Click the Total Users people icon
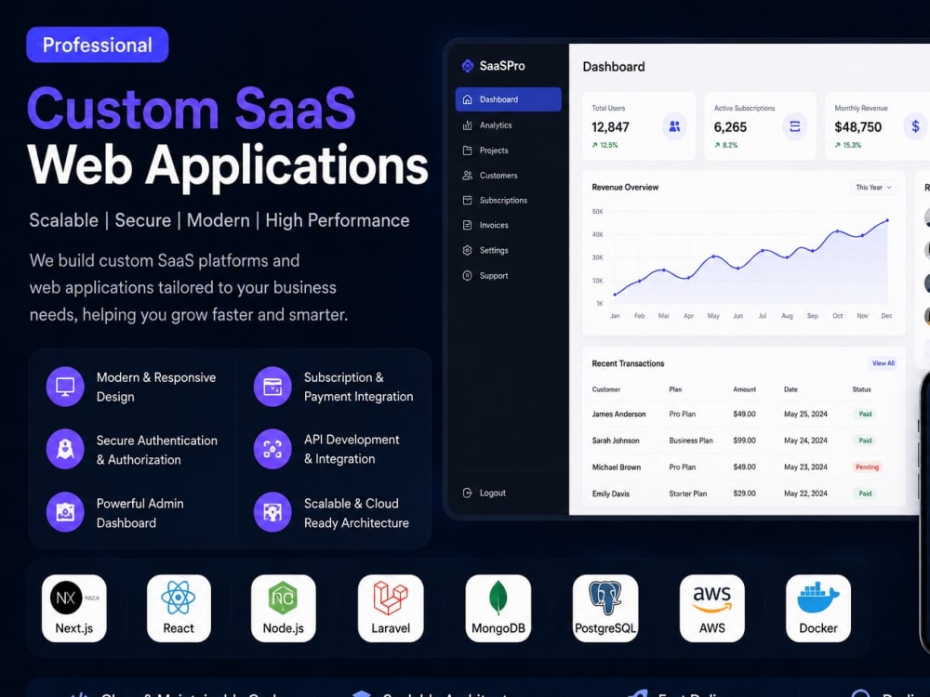The image size is (930, 697). [x=674, y=126]
